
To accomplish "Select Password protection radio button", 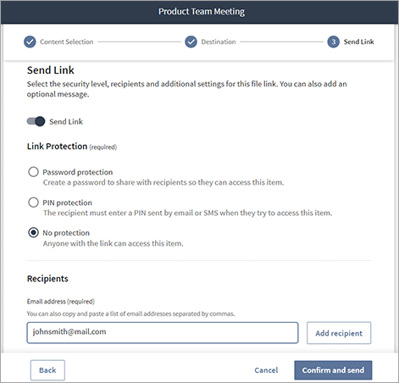I will click(x=33, y=172).
